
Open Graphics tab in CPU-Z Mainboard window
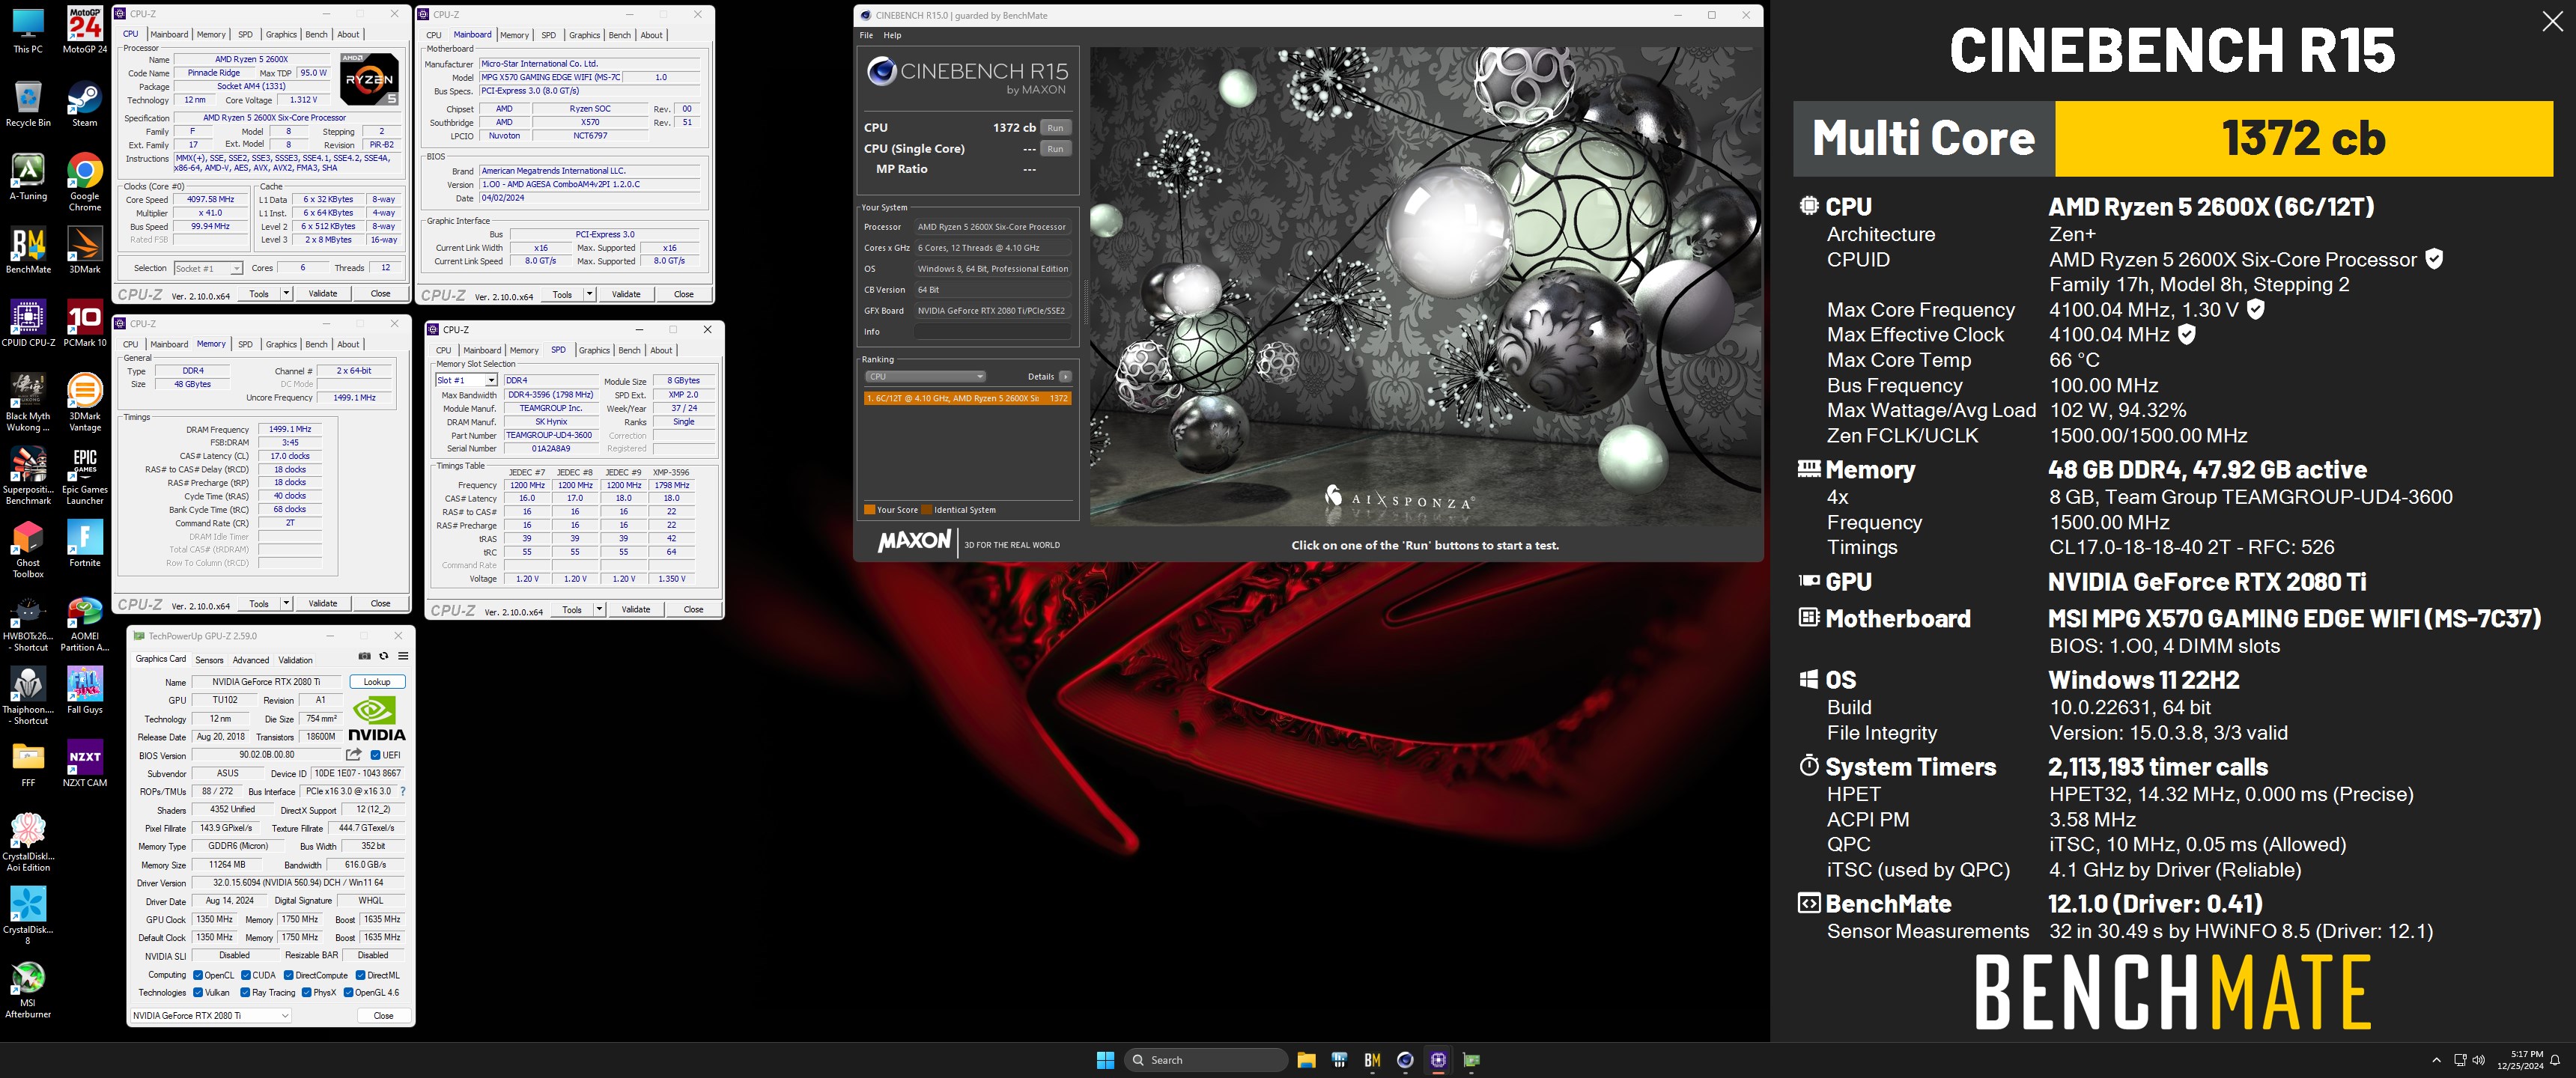(x=584, y=35)
